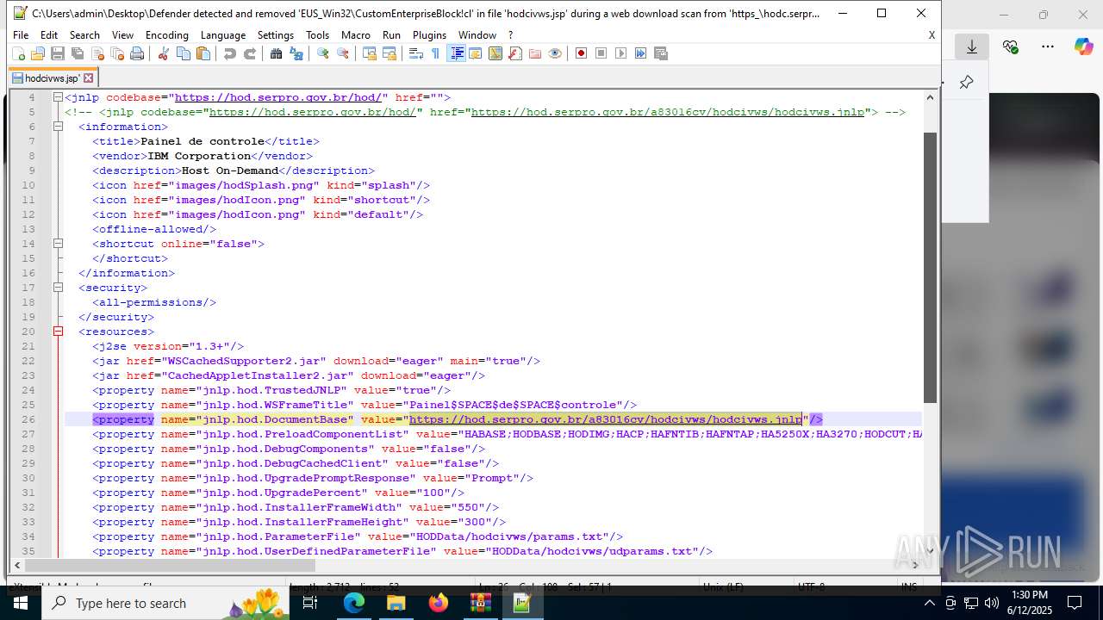Collapse the information block on line 6
The width and height of the screenshot is (1103, 620).
pyautogui.click(x=58, y=127)
